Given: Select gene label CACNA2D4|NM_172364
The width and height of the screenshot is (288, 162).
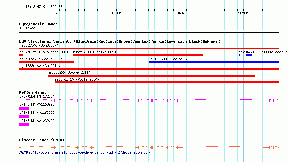Looking at the screenshot, I should click(37, 96).
